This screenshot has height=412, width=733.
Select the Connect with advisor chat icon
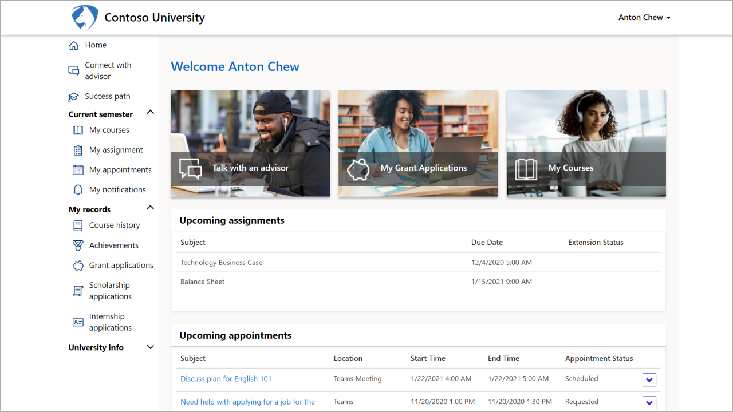coord(73,70)
